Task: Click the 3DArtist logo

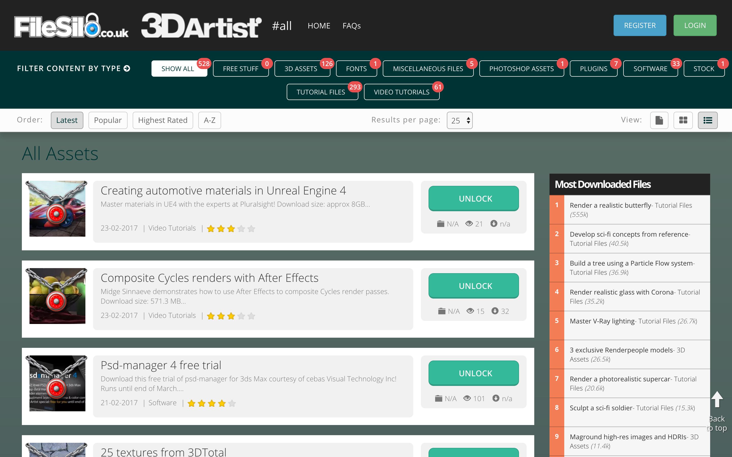Action: (201, 26)
